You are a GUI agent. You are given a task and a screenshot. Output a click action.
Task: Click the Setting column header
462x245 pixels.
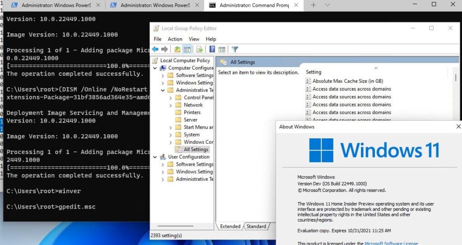tap(314, 72)
